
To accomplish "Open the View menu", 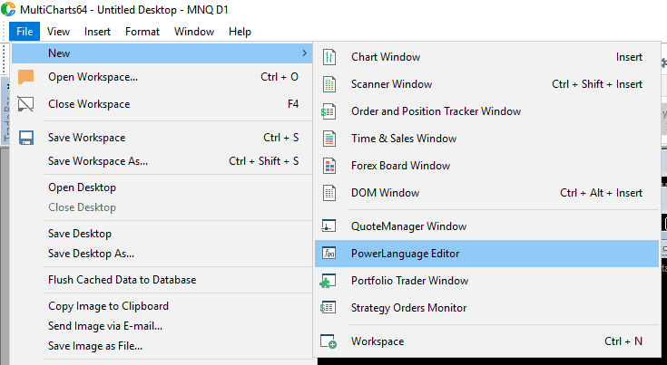I will tap(58, 32).
